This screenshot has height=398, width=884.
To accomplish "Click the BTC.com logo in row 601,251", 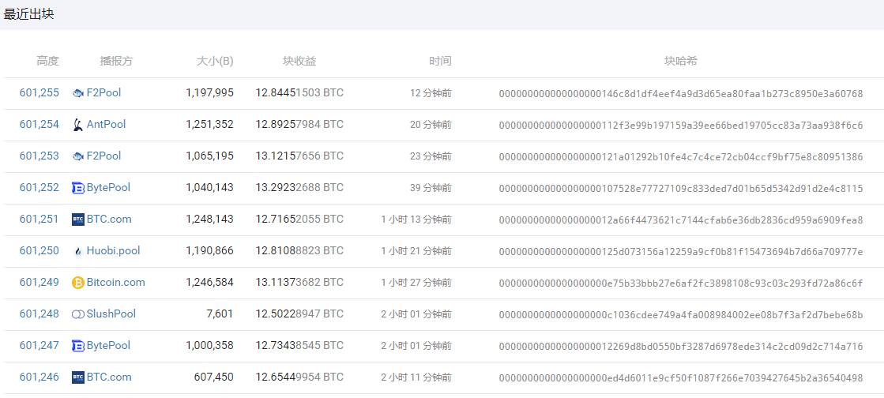I will [78, 220].
